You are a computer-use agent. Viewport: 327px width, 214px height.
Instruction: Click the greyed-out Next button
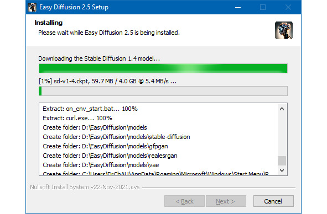(x=226, y=201)
